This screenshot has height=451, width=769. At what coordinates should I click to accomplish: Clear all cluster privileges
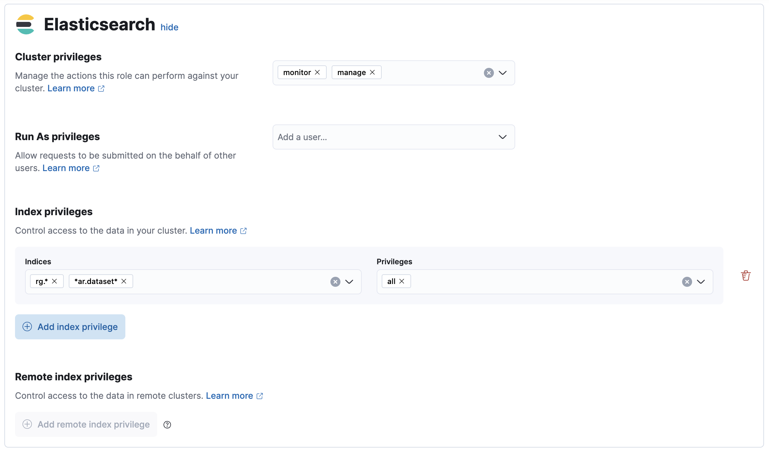click(x=489, y=73)
